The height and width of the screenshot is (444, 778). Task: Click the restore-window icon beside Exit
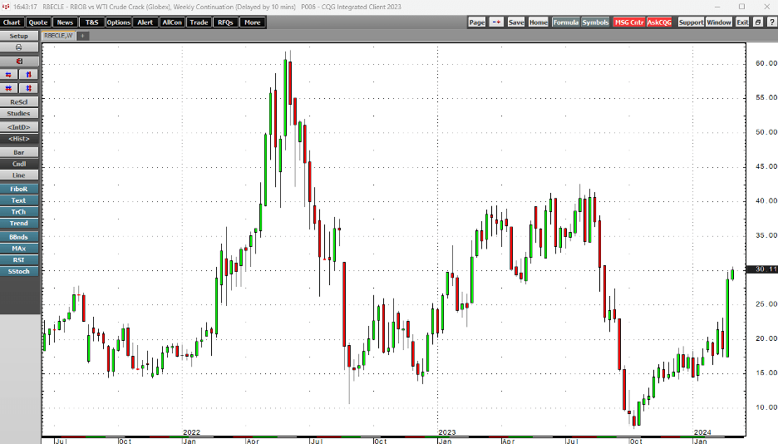pos(758,22)
